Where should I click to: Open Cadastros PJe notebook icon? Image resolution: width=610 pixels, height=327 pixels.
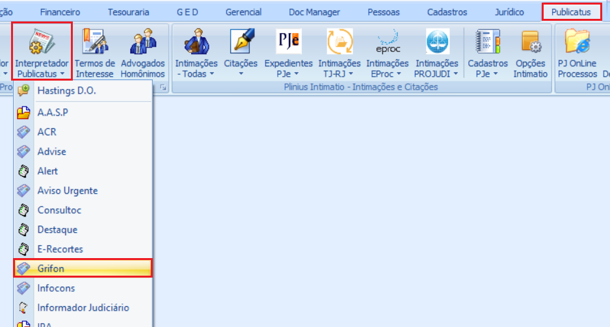point(488,41)
